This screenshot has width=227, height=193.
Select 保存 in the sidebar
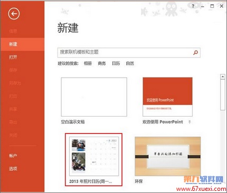13,70
